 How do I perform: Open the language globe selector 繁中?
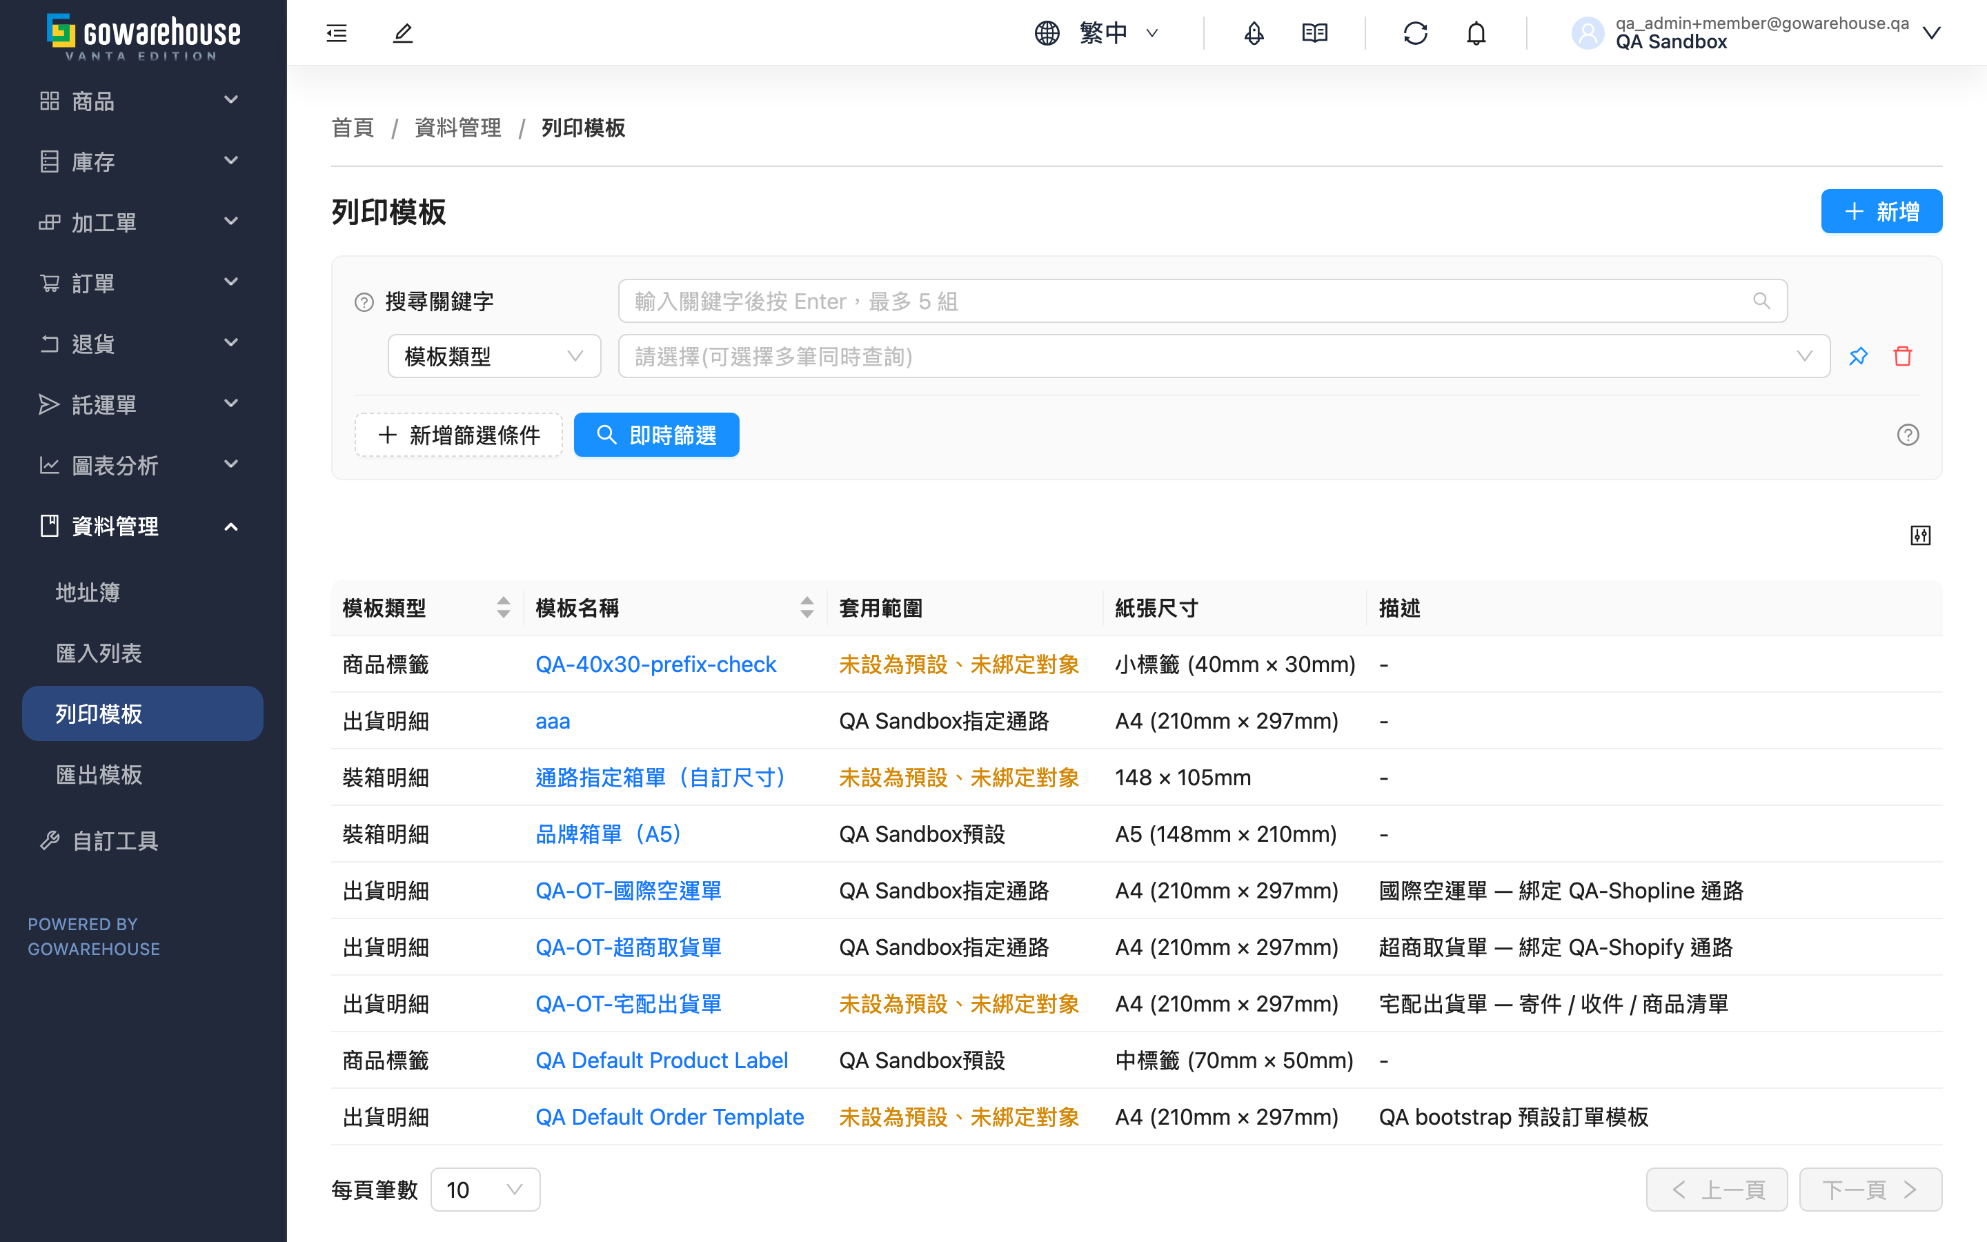pos(1096,33)
